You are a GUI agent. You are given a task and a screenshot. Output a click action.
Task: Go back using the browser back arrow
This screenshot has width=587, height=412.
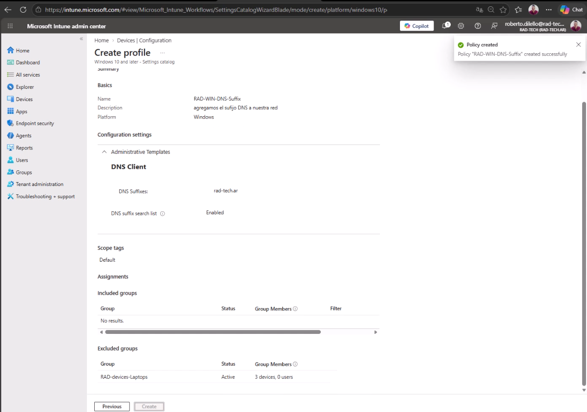click(x=8, y=10)
